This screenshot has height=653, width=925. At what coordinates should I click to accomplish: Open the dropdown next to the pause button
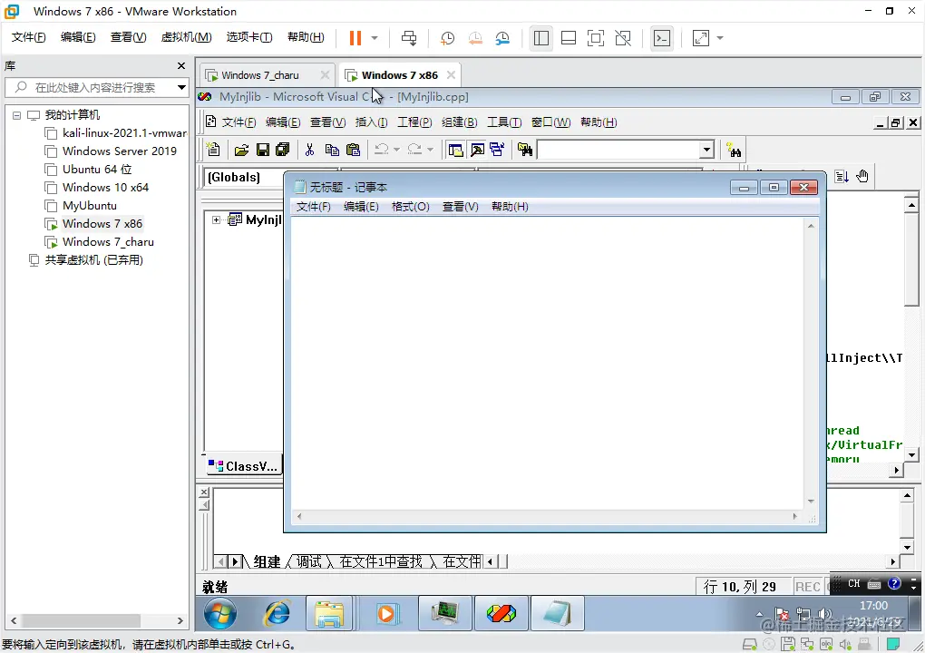point(375,38)
